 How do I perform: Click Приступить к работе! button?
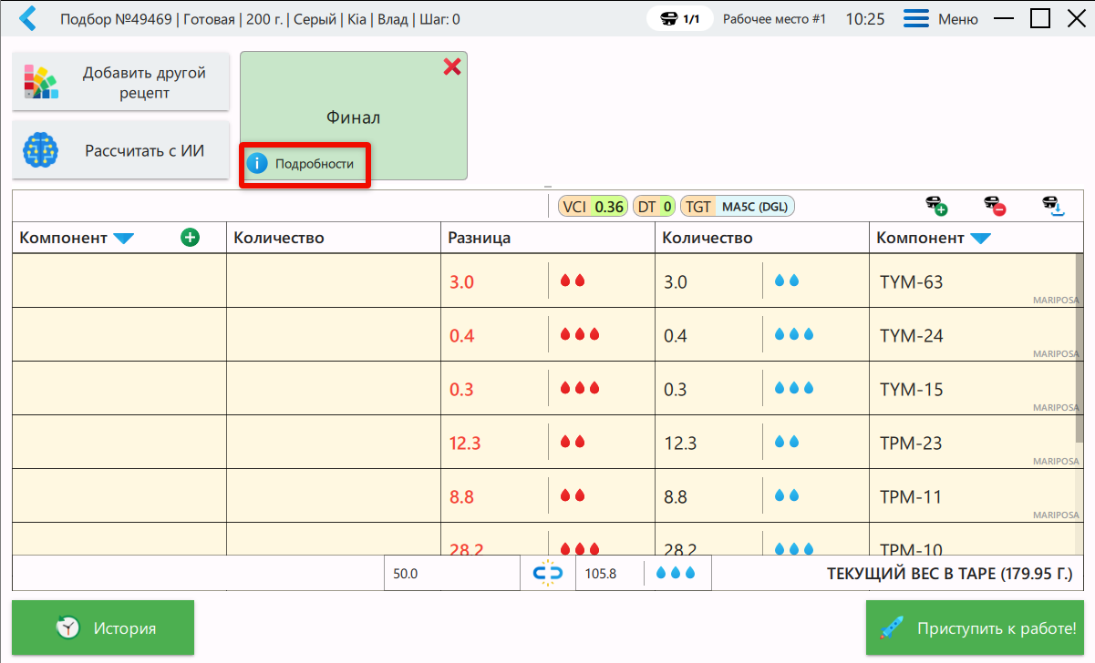[x=976, y=627]
